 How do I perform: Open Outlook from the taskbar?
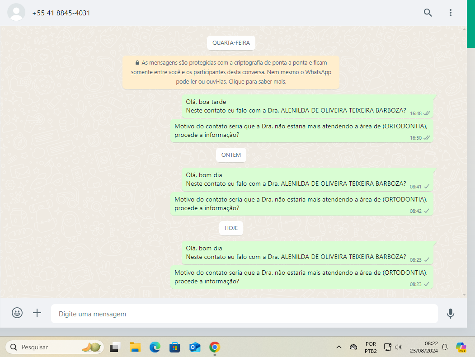click(x=195, y=347)
